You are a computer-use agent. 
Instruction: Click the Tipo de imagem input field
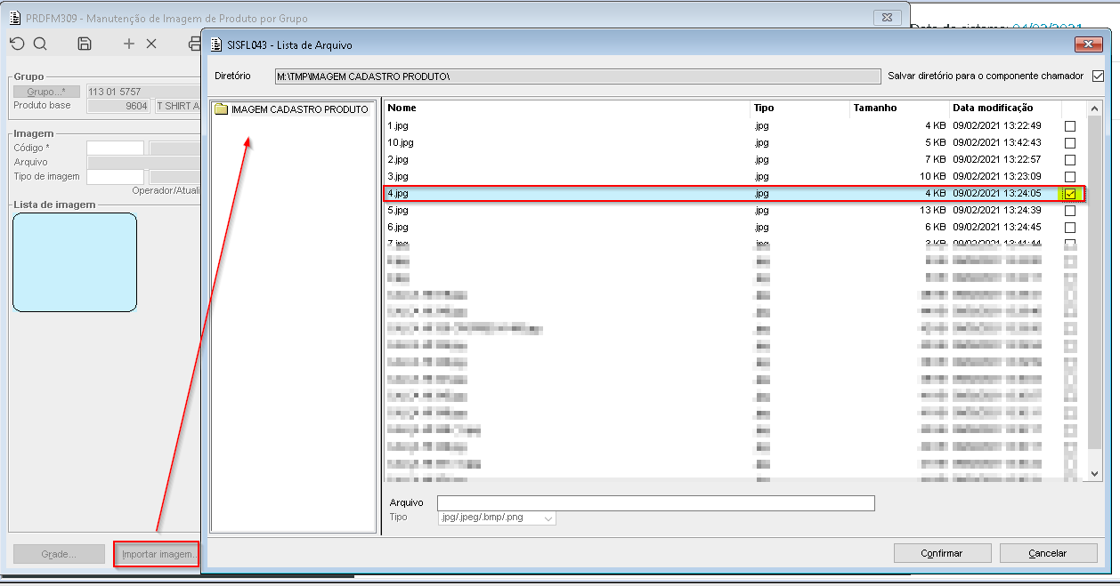point(115,177)
